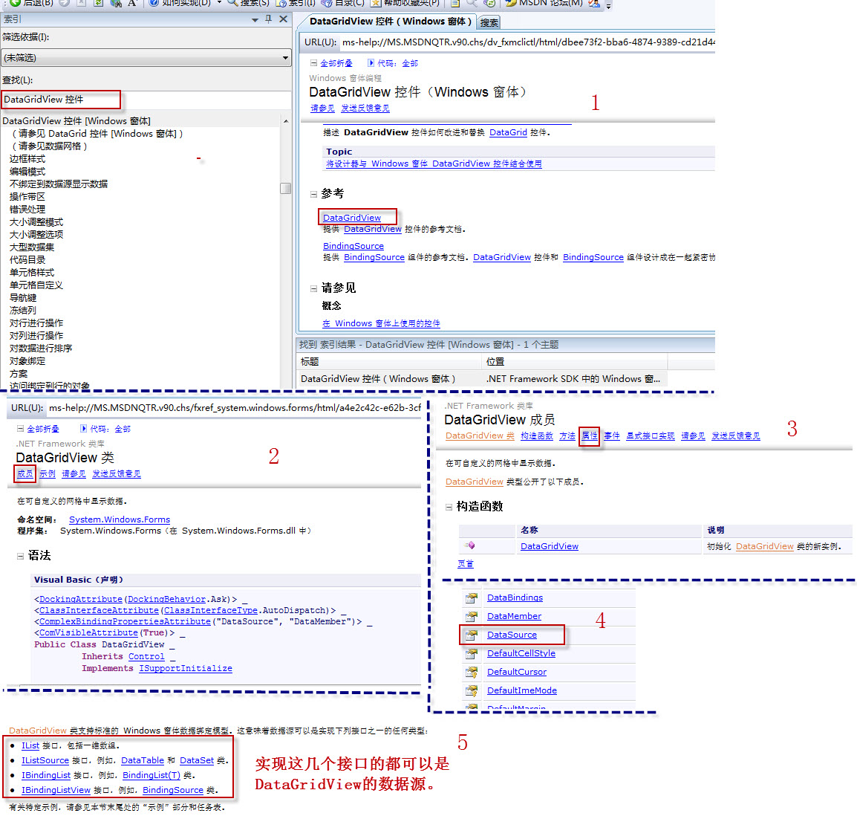The width and height of the screenshot is (857, 816).
Task: Collapse the 参考 section
Action: (313, 194)
